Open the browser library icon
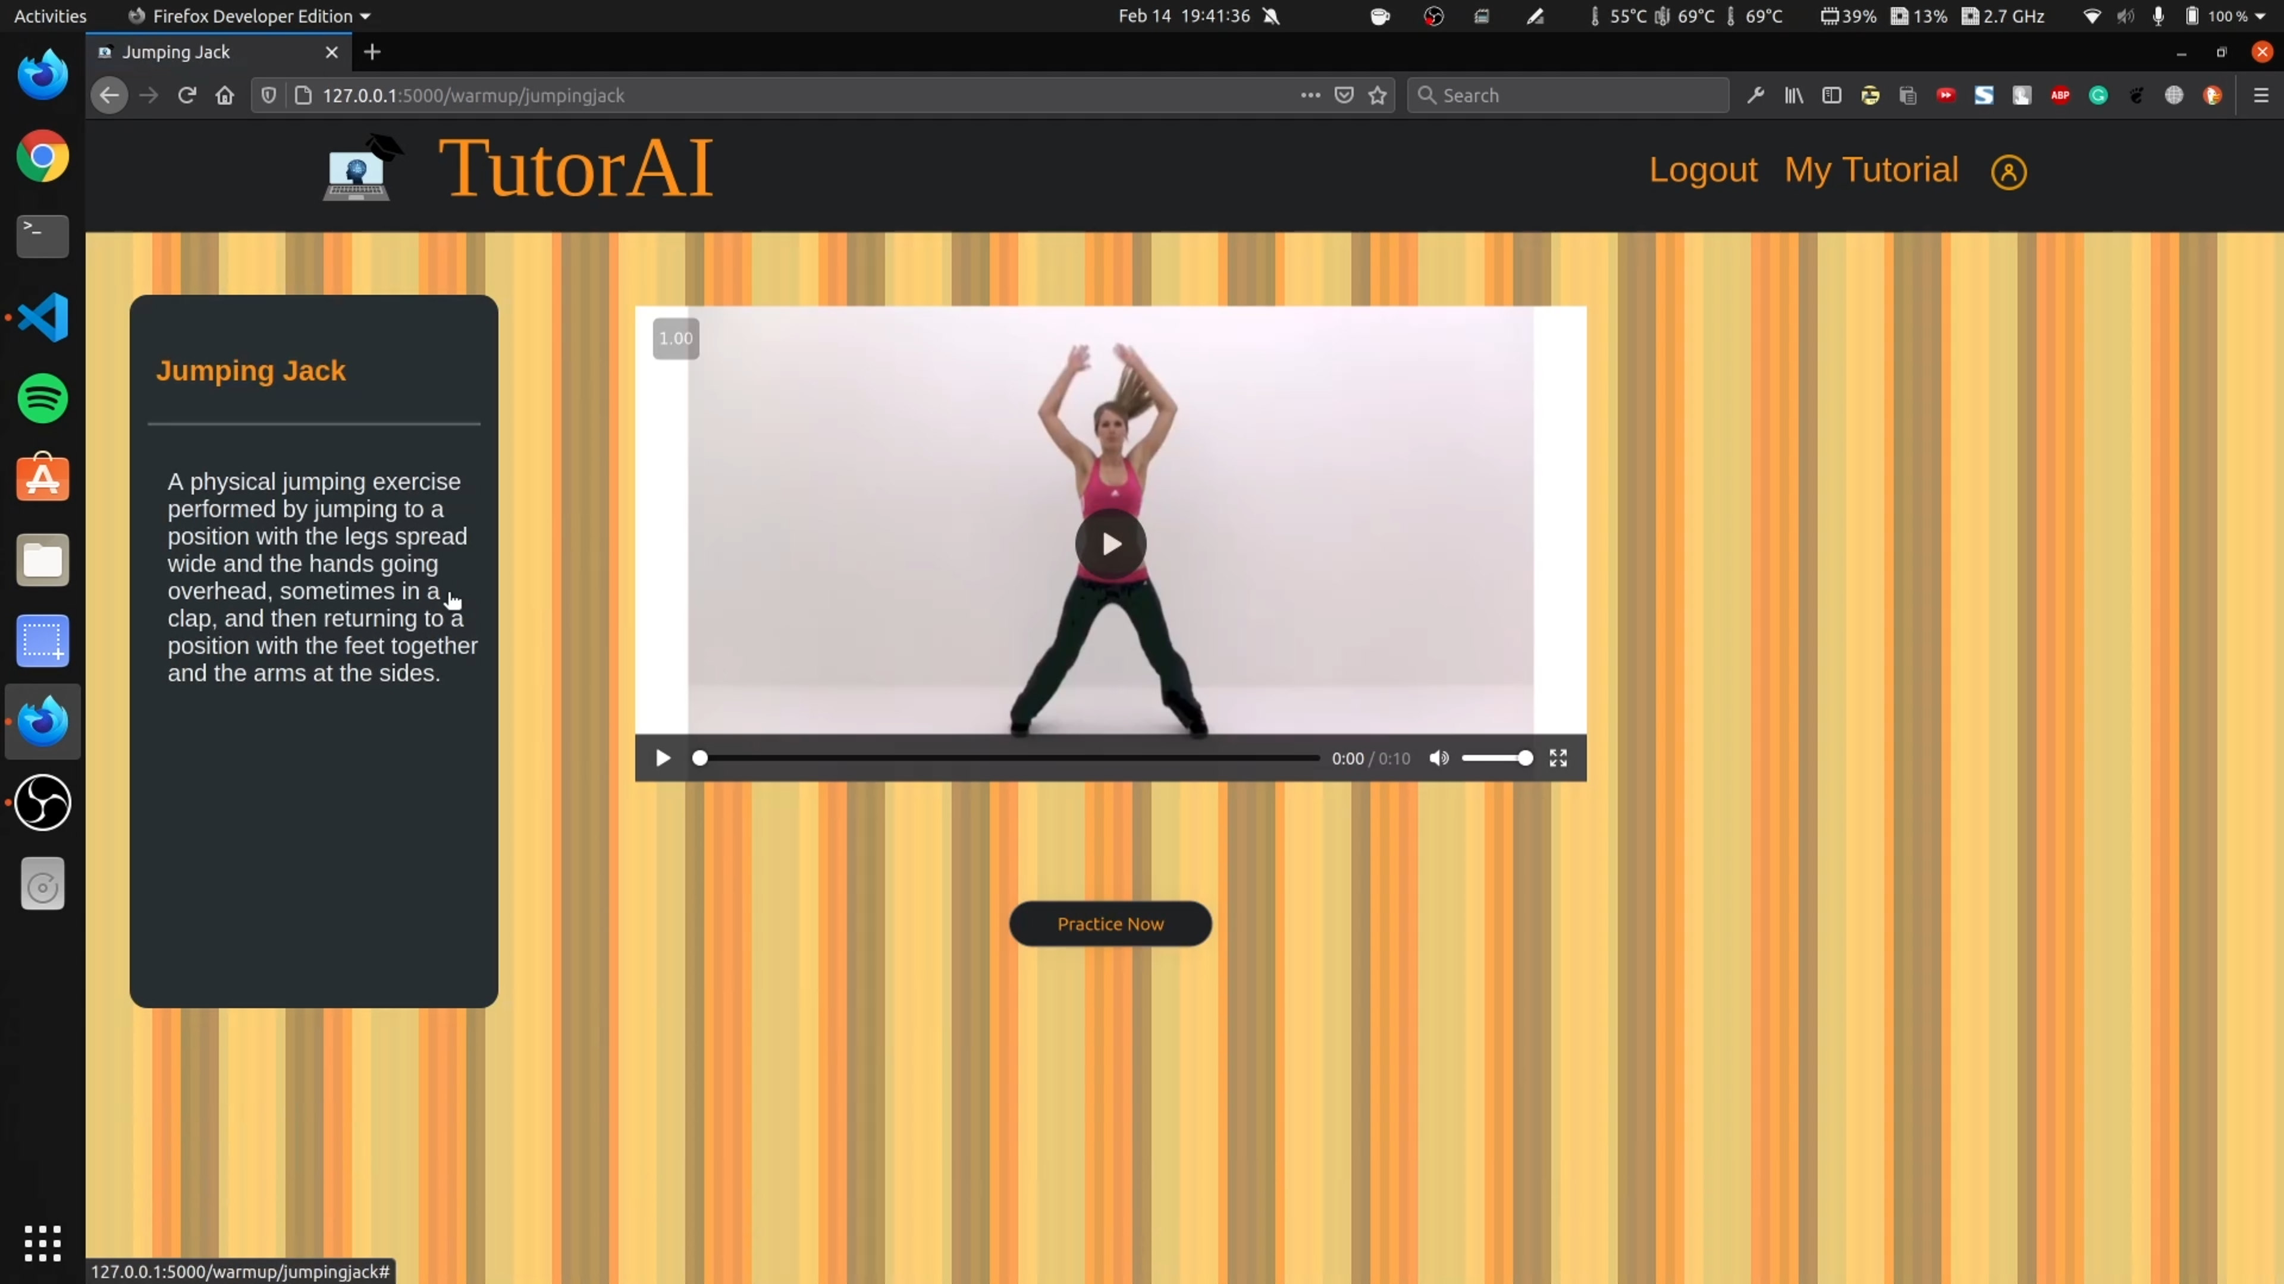 click(1794, 96)
